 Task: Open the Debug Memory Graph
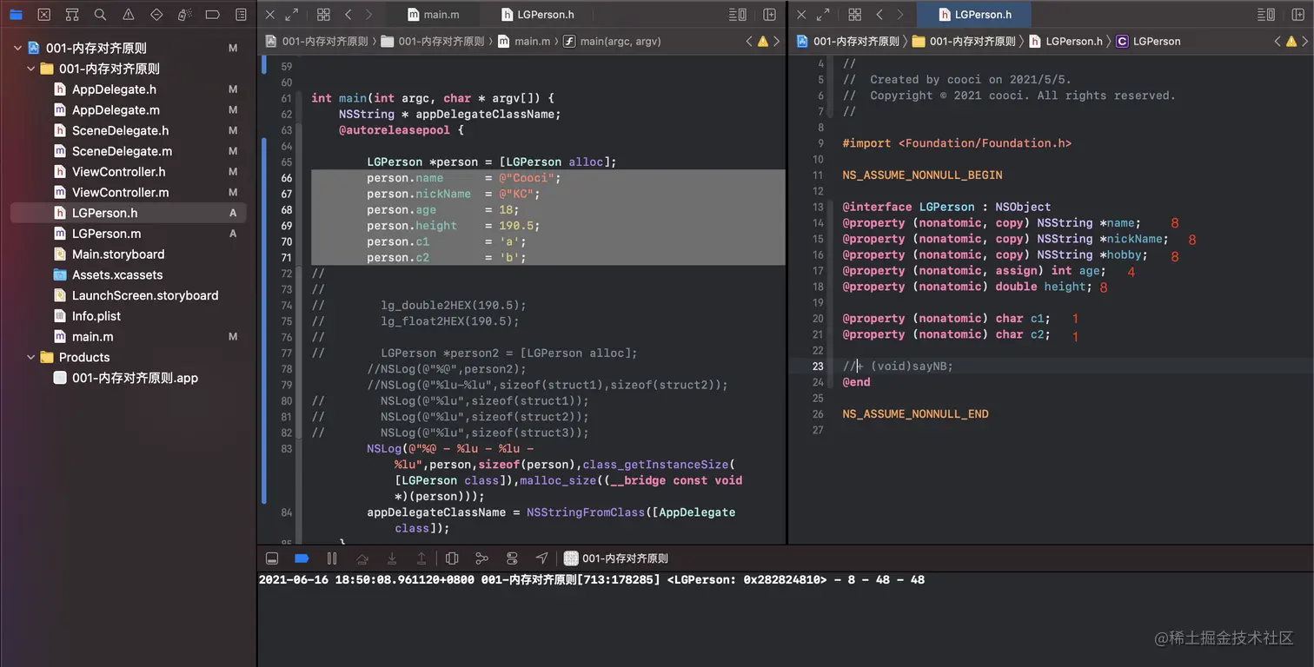[481, 558]
